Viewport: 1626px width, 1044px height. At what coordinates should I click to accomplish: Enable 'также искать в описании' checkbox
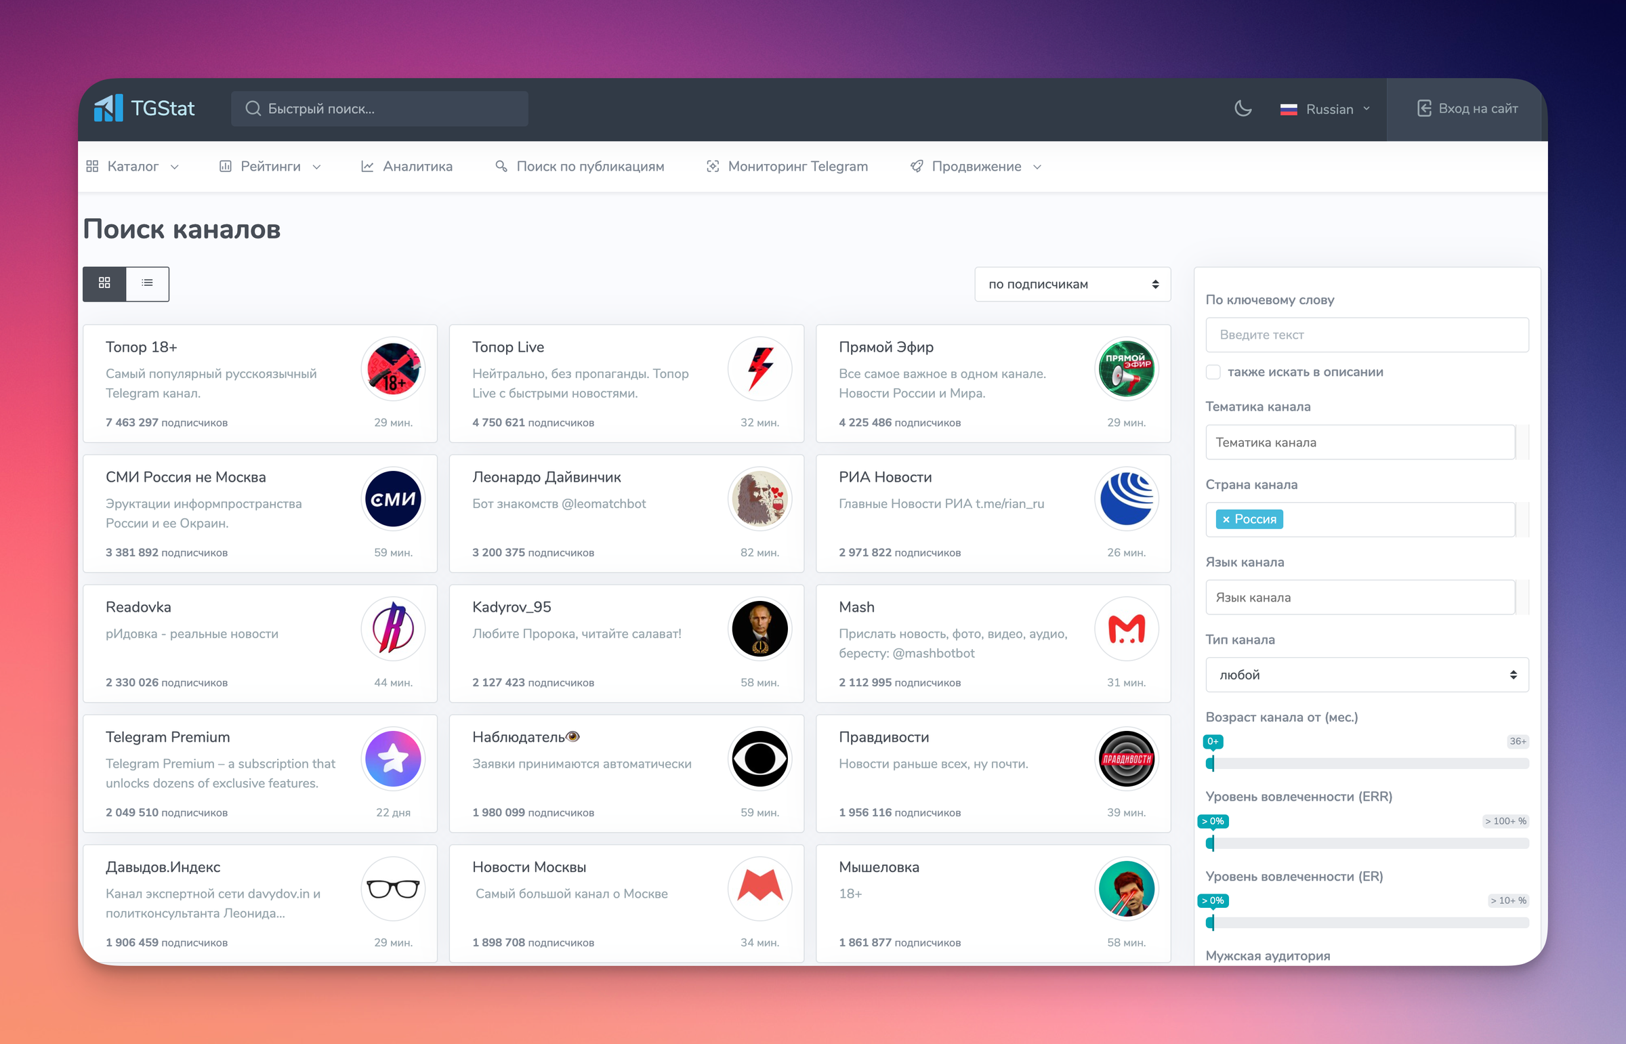1213,371
